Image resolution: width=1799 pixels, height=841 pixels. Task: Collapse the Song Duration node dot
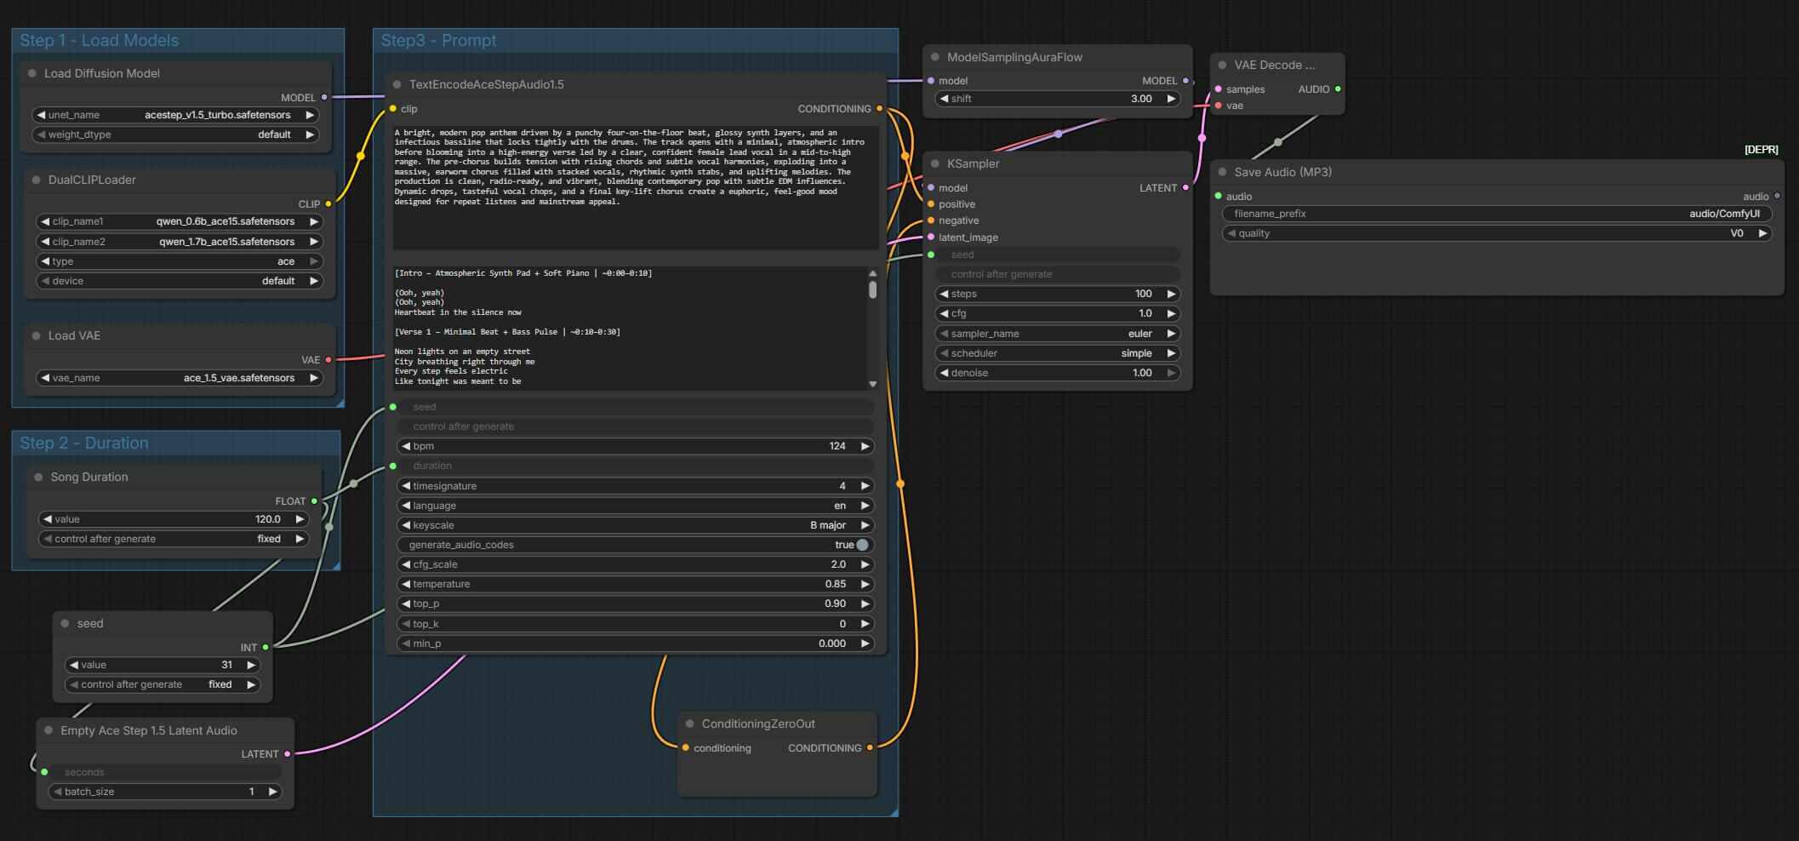point(39,477)
